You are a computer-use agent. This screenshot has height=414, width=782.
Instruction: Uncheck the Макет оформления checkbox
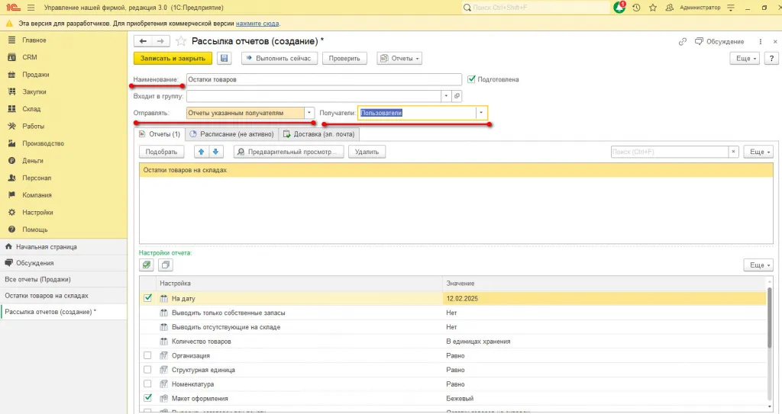click(x=148, y=398)
